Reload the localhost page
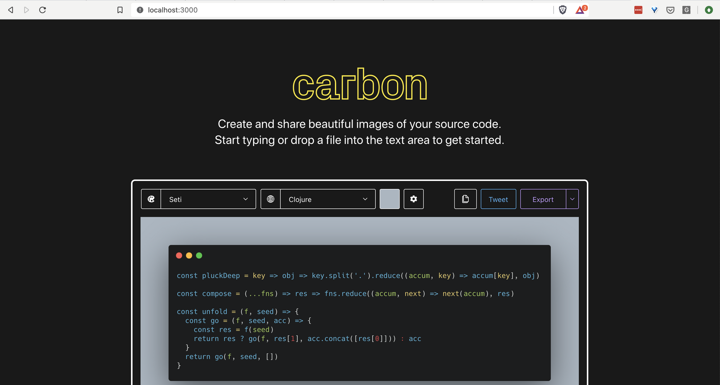 (42, 10)
